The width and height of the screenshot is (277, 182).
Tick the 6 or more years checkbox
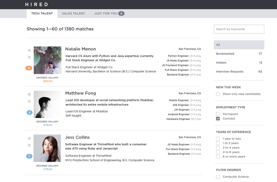[218, 157]
